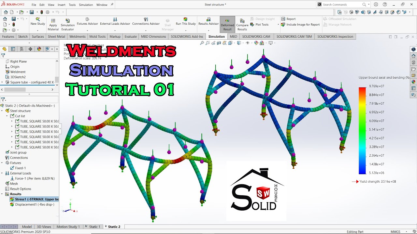Open Compare Results tool
Image resolution: width=417 pixels, height=234 pixels.
click(x=242, y=25)
